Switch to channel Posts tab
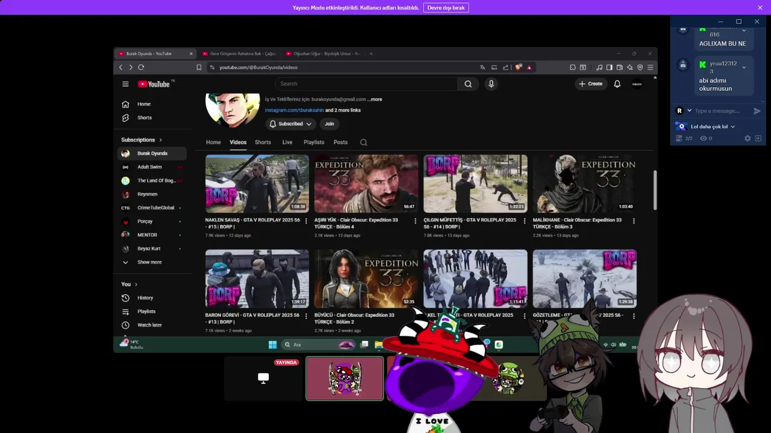This screenshot has width=771, height=433. [x=341, y=143]
